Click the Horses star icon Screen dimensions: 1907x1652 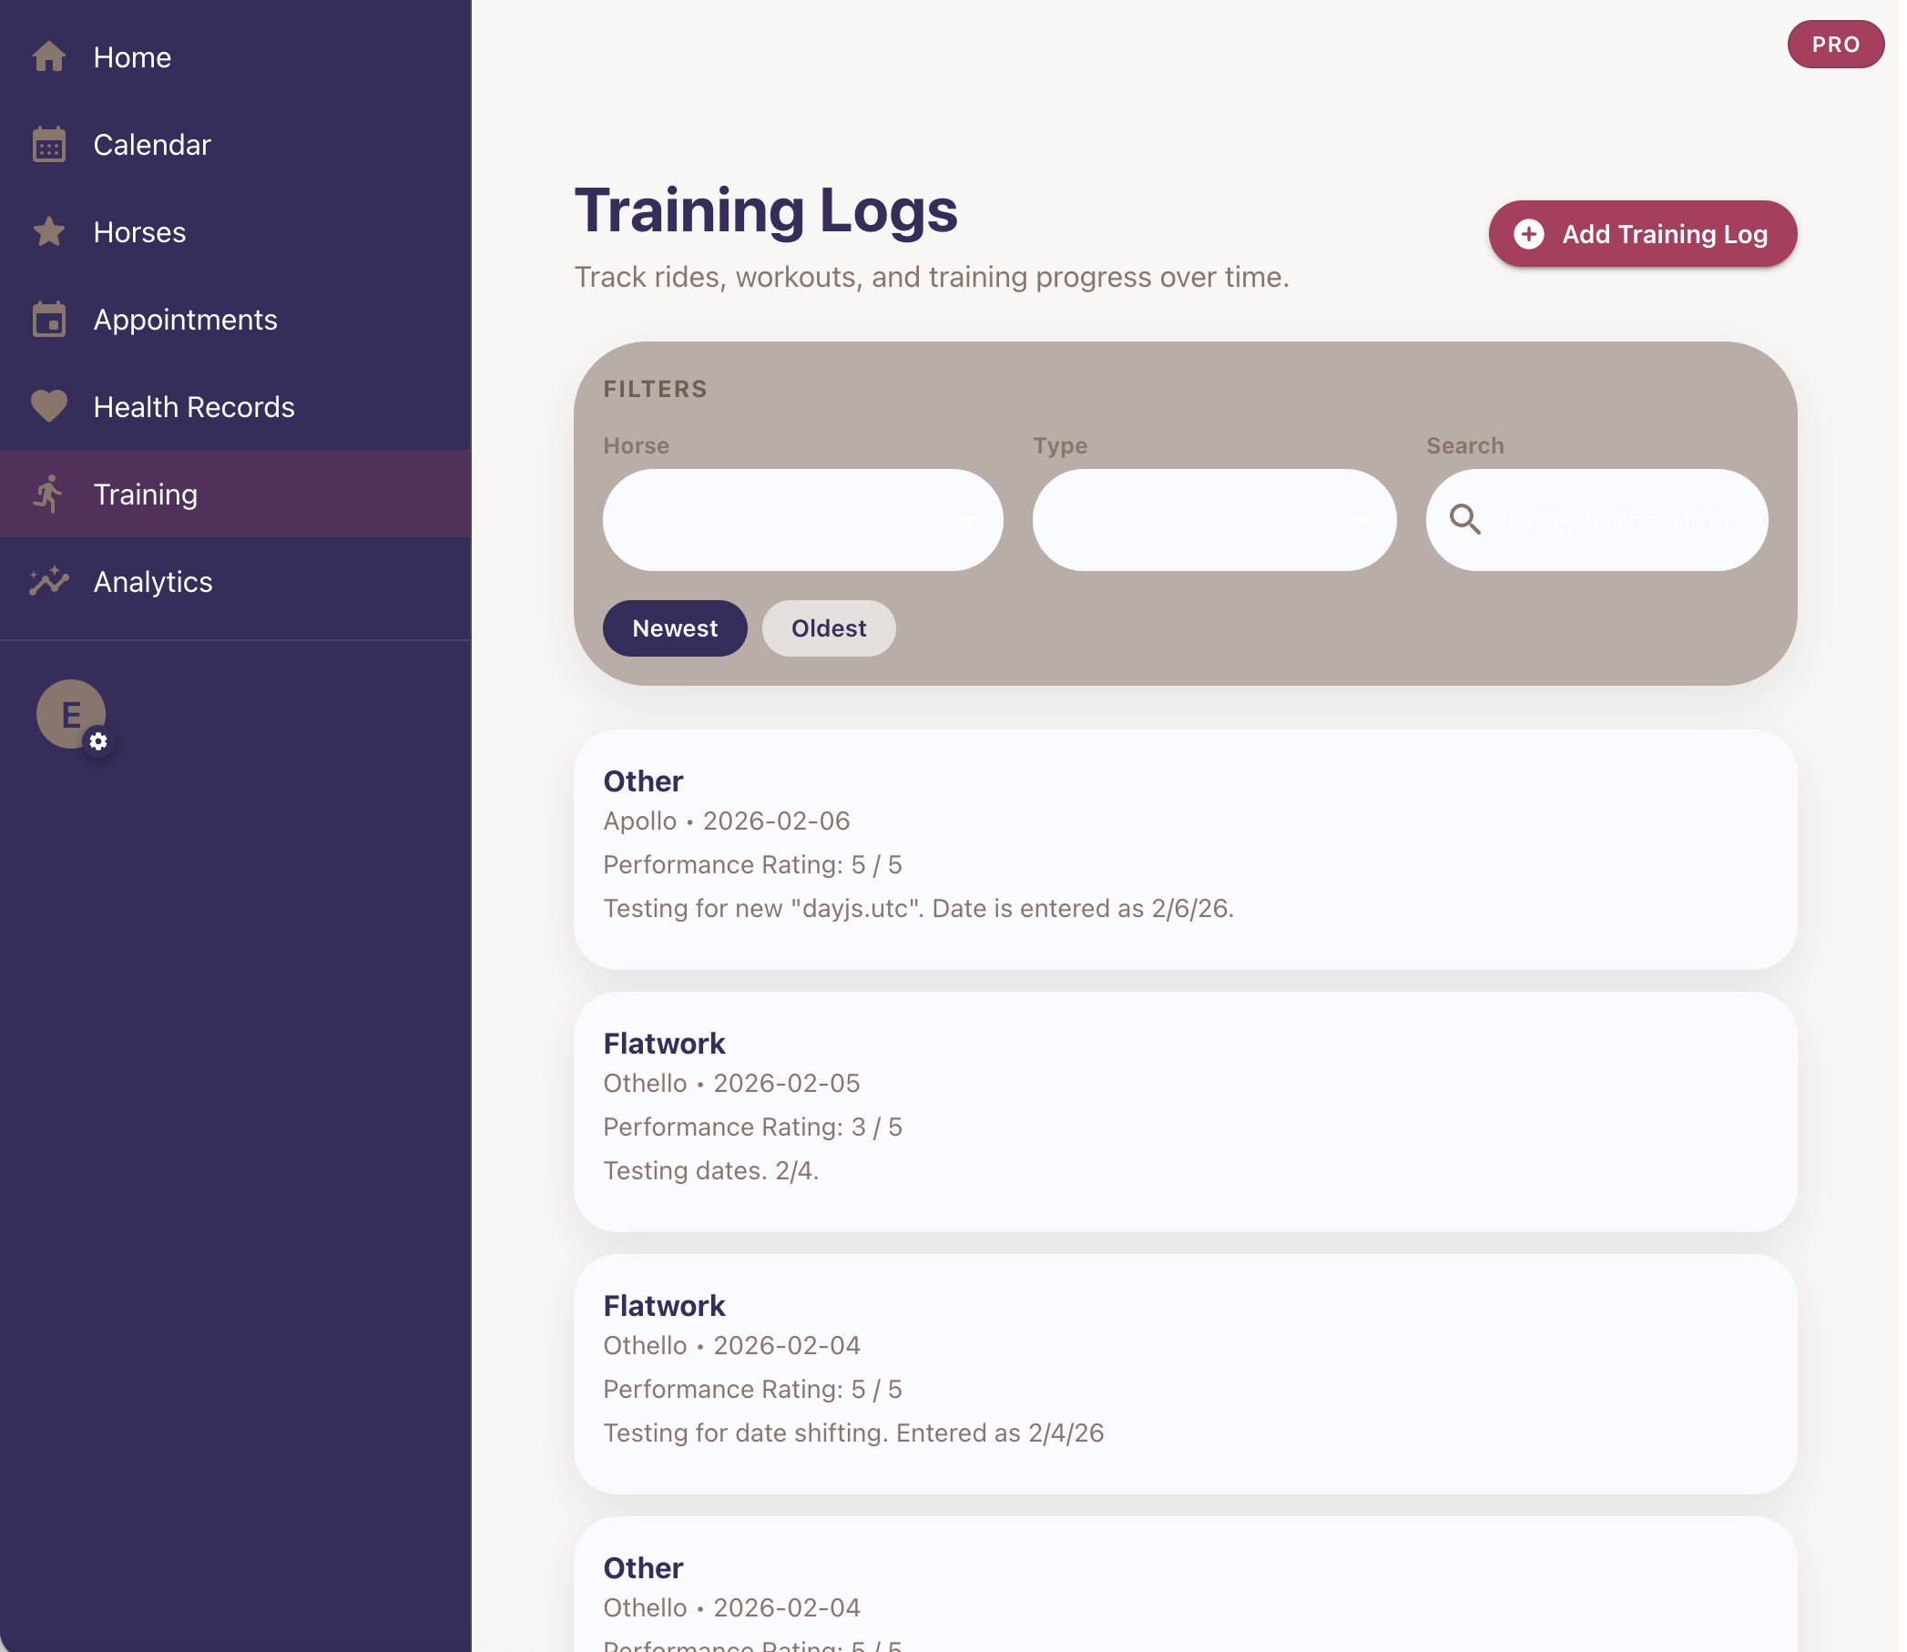[x=49, y=232]
